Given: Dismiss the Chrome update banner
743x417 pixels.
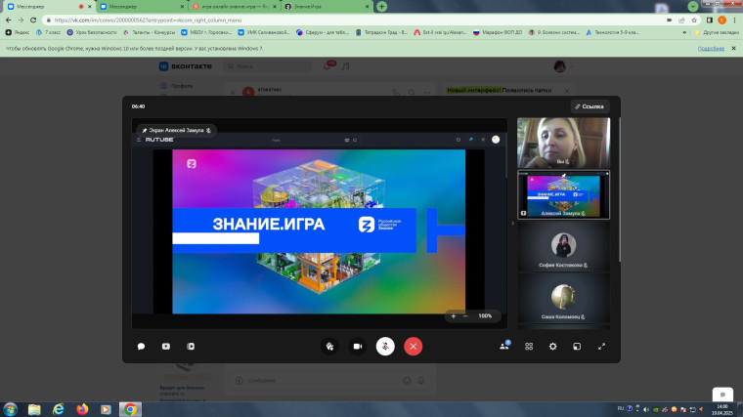Looking at the screenshot, I should [x=733, y=48].
